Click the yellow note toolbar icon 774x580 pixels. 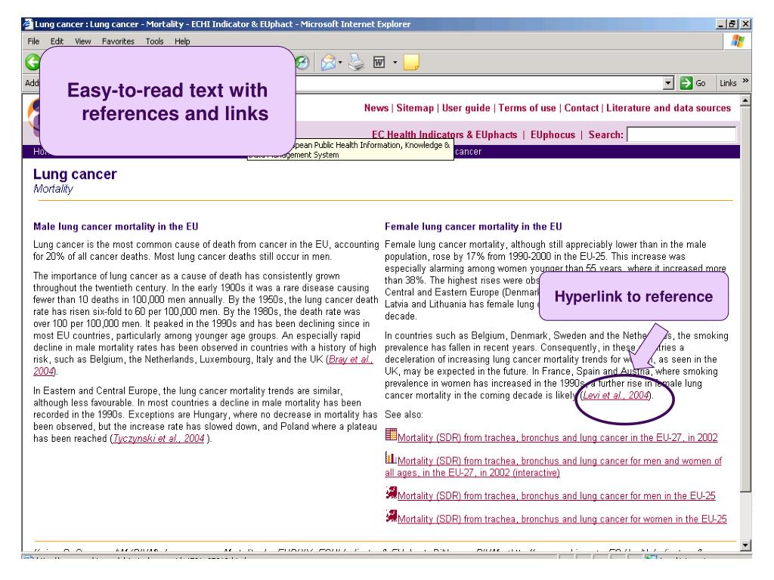[x=411, y=62]
